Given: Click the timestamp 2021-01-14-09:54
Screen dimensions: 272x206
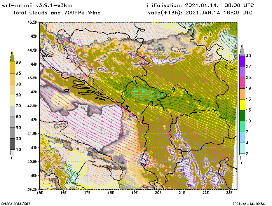Looking at the screenshot, I should point(248,204).
